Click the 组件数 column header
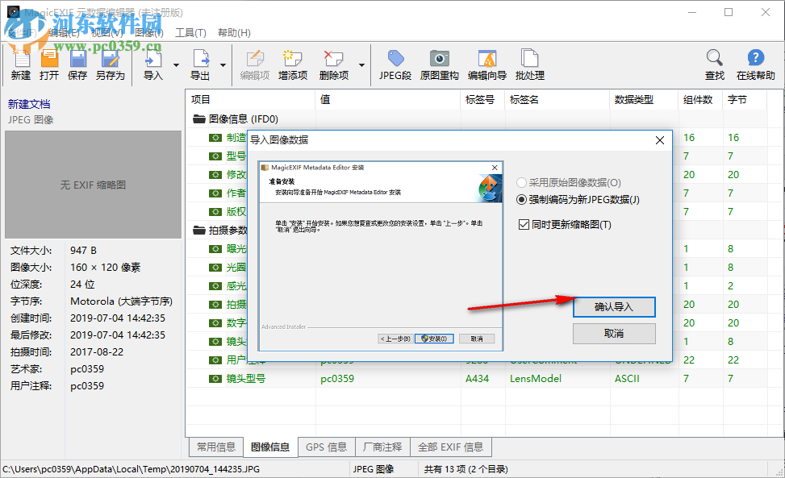The height and width of the screenshot is (478, 785). [x=700, y=99]
